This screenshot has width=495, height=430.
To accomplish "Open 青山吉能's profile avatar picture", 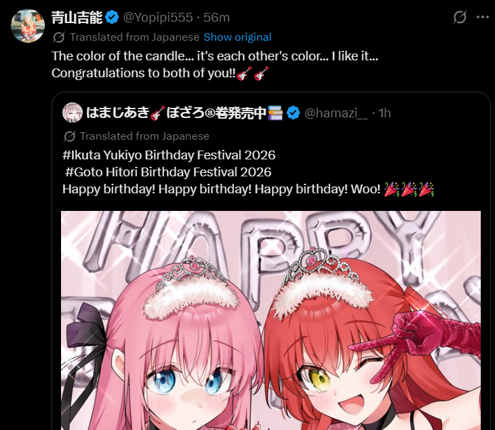I will (x=28, y=26).
